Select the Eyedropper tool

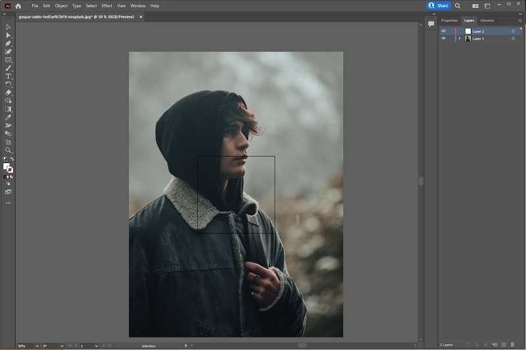click(x=9, y=117)
